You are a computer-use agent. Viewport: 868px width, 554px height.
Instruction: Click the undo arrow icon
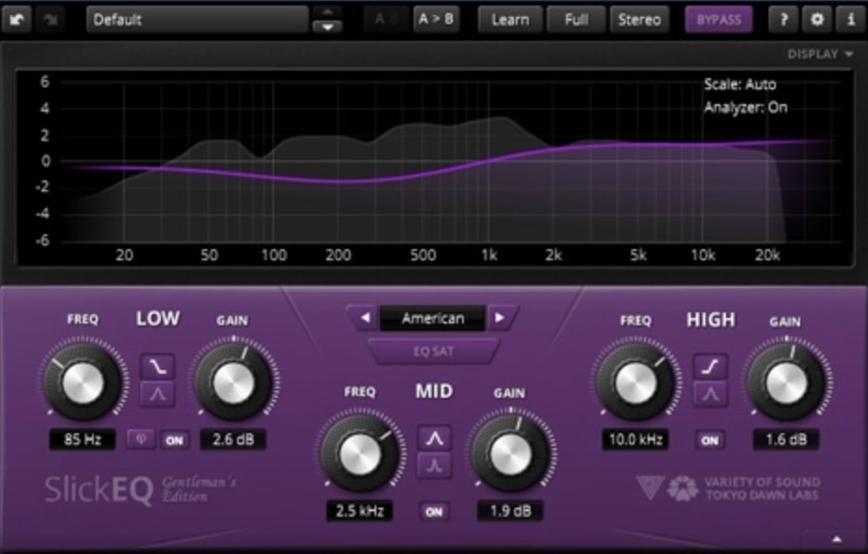click(x=17, y=20)
